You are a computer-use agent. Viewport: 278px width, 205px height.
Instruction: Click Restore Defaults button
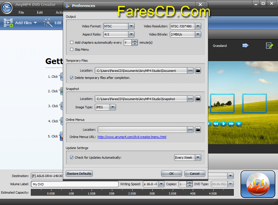[79, 174]
